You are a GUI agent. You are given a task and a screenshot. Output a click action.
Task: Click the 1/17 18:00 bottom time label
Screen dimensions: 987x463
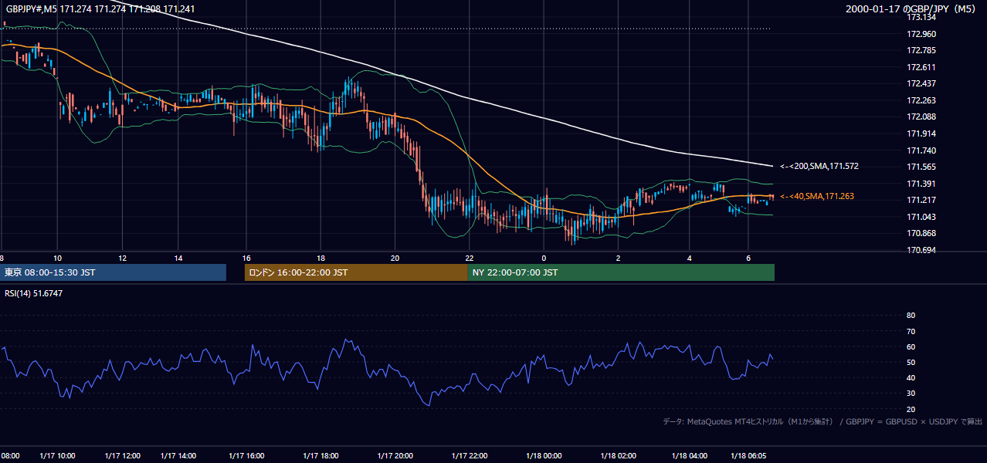322,455
